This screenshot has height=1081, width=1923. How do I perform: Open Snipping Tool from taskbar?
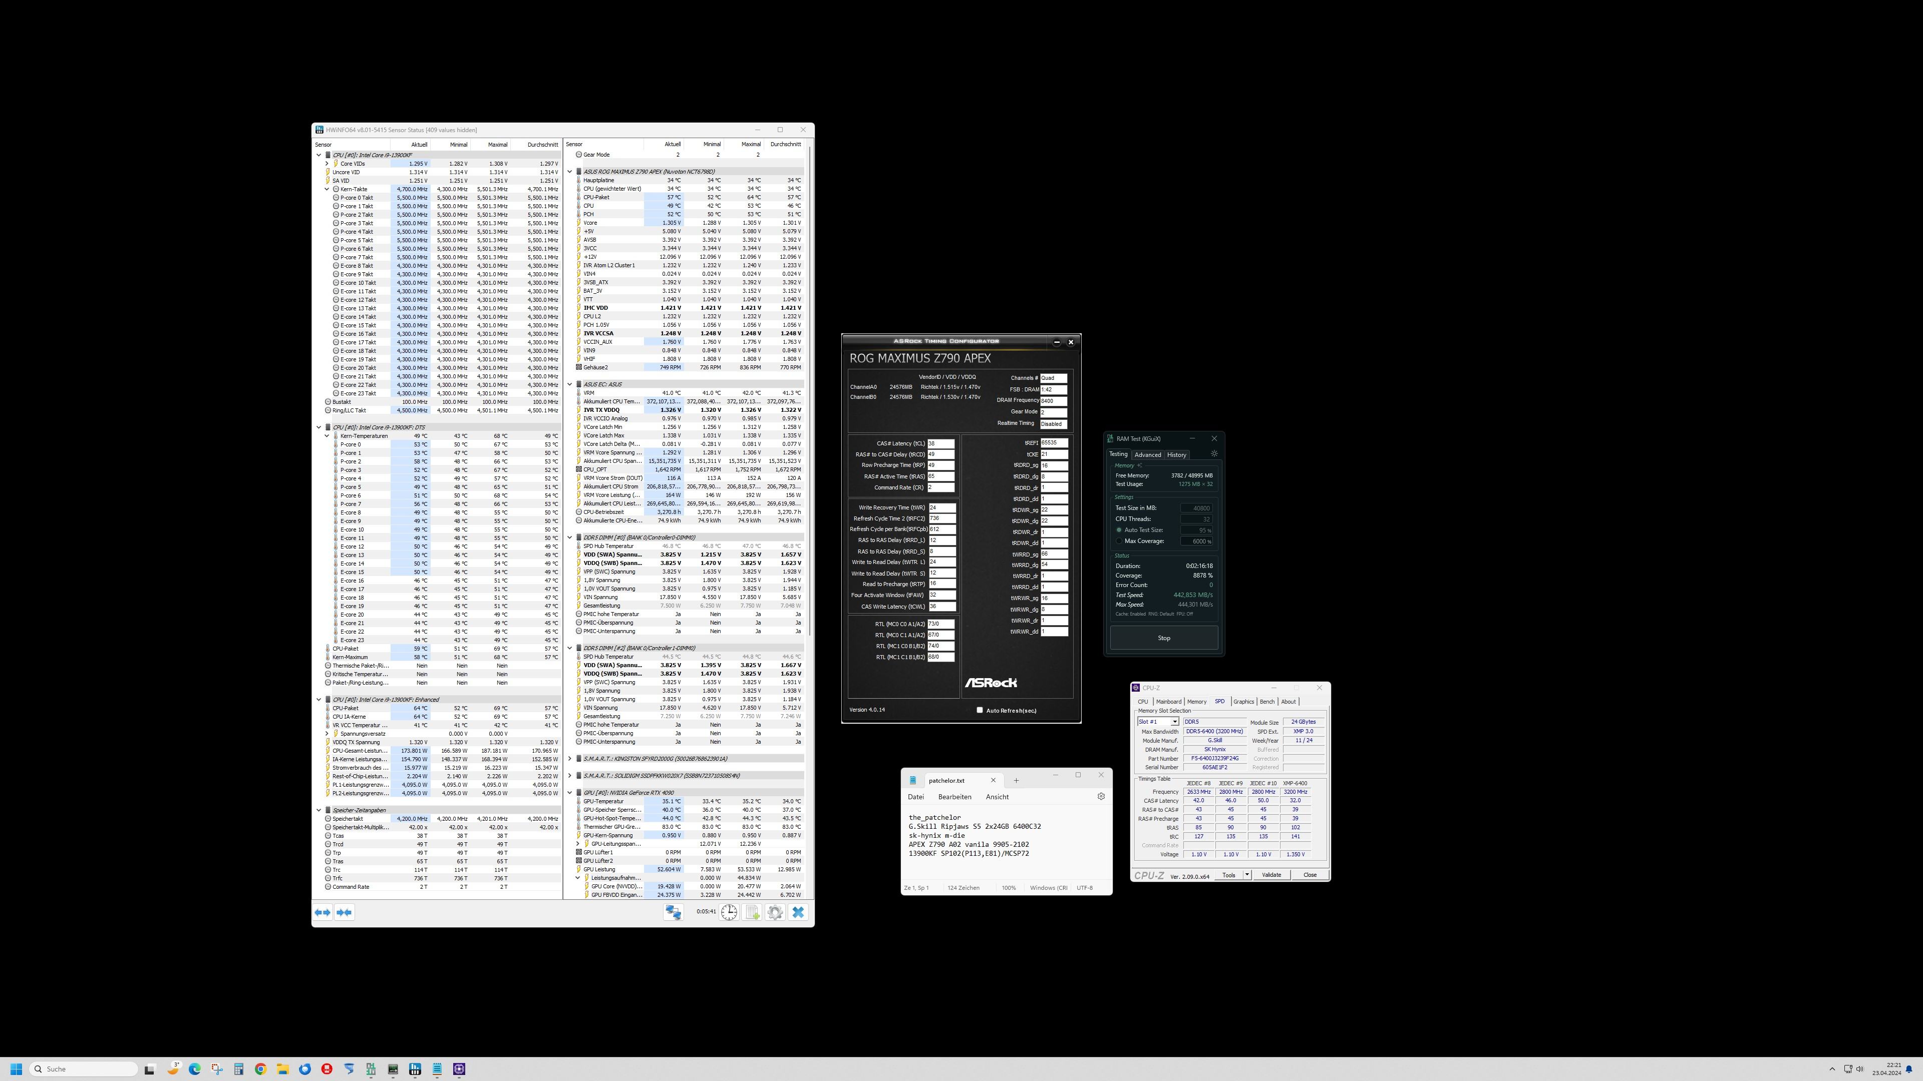tap(216, 1069)
